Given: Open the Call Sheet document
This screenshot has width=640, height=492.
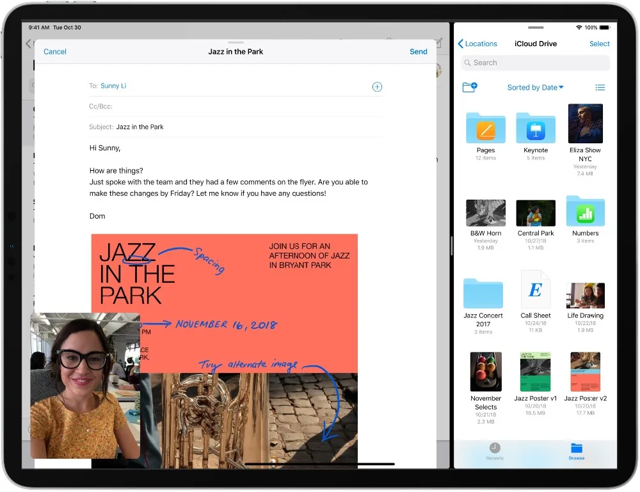Looking at the screenshot, I should click(536, 289).
